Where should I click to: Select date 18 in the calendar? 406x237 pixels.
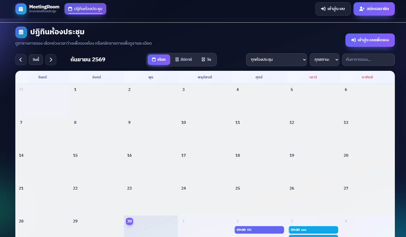238,155
